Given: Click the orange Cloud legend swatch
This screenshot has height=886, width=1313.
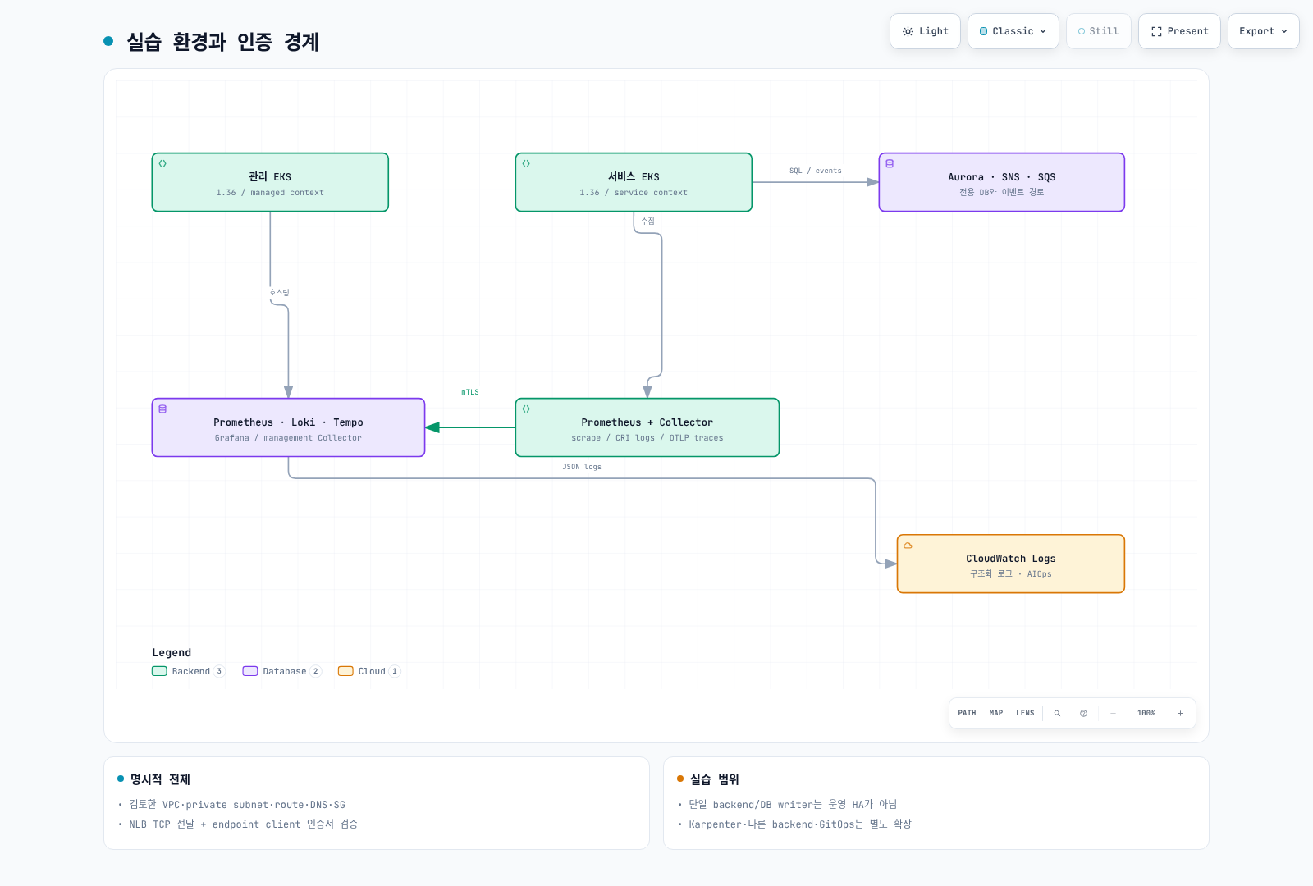Looking at the screenshot, I should point(345,671).
